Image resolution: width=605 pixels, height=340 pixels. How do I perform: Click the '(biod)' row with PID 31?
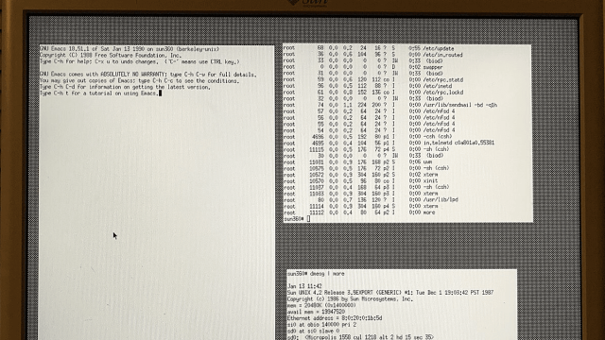[363, 74]
